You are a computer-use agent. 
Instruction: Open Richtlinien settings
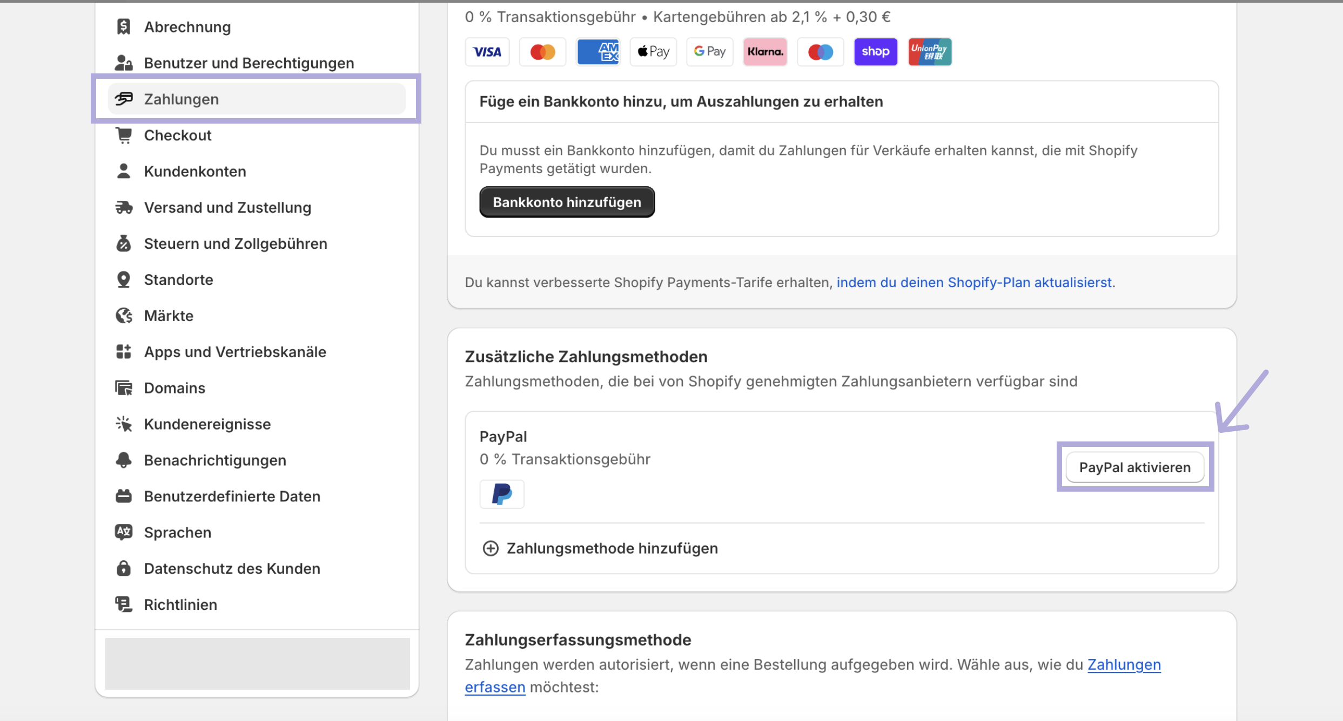click(x=257, y=604)
